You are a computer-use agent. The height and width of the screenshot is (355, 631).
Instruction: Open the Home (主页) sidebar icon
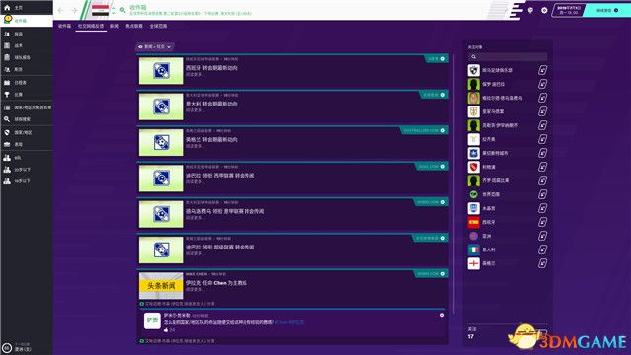(x=7, y=7)
